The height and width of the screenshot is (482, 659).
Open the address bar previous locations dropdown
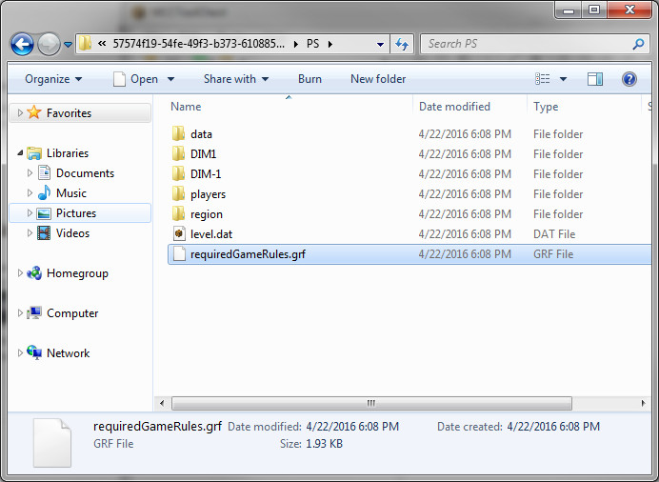(x=380, y=44)
